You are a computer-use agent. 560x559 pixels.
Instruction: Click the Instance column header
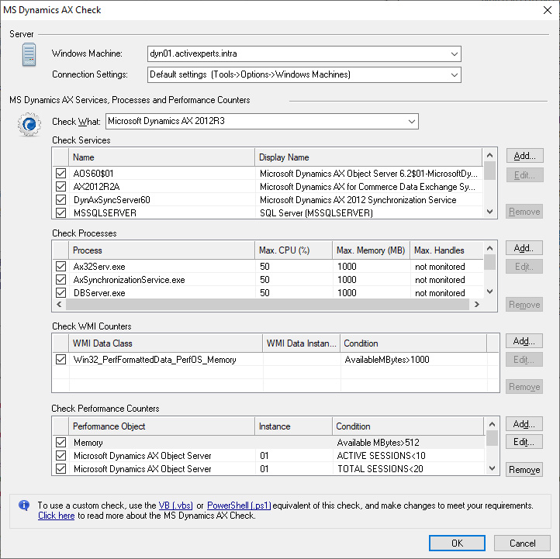[x=293, y=426]
